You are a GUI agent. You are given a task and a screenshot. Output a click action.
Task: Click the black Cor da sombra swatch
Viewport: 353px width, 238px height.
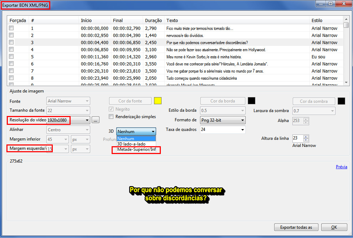[341, 101]
